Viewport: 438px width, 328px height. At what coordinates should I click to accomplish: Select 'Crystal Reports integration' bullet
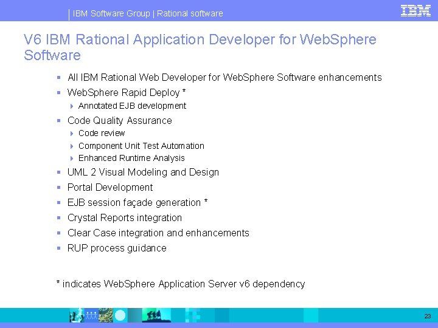click(125, 217)
